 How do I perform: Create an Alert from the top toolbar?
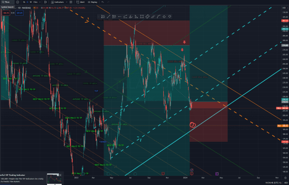click(x=80, y=2)
